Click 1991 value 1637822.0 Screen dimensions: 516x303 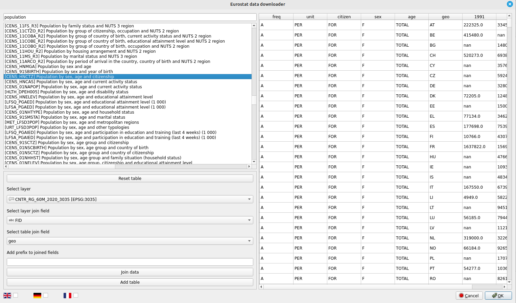tap(479, 147)
